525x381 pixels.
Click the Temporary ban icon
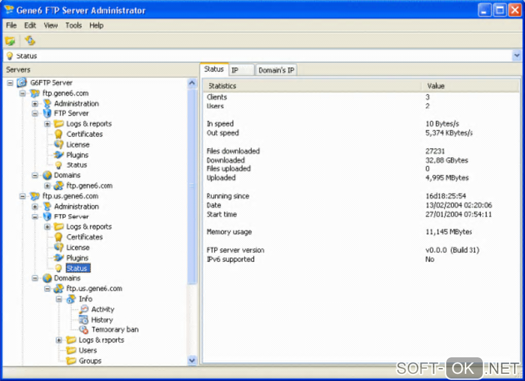[83, 330]
